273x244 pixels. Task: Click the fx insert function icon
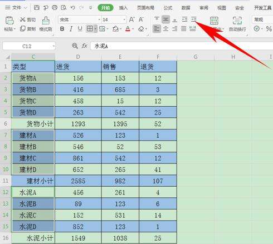click(x=85, y=46)
